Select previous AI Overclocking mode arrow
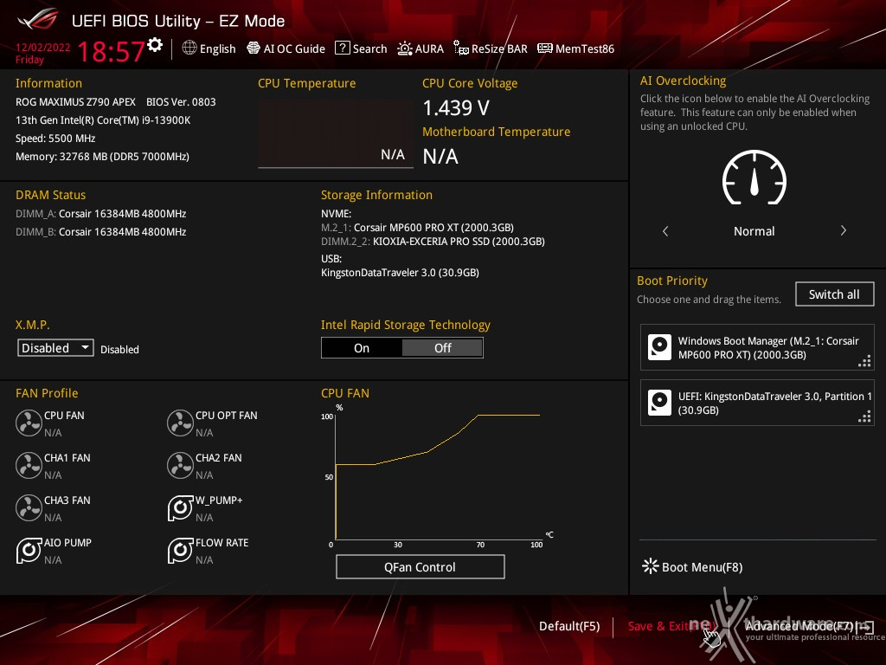Screen dimensions: 886x665 click(x=665, y=230)
